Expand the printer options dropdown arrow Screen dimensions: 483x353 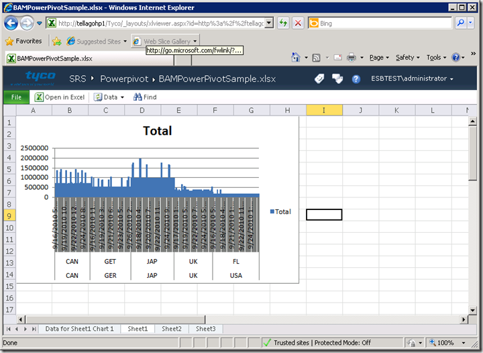(x=362, y=58)
